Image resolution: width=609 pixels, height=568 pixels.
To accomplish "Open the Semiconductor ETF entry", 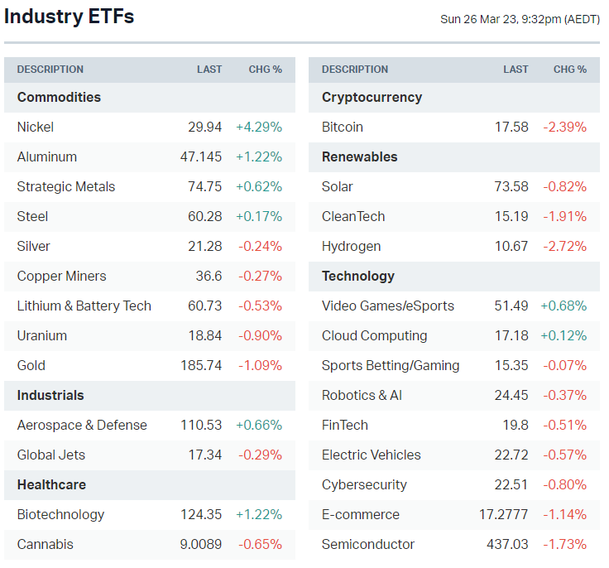I will pos(368,545).
